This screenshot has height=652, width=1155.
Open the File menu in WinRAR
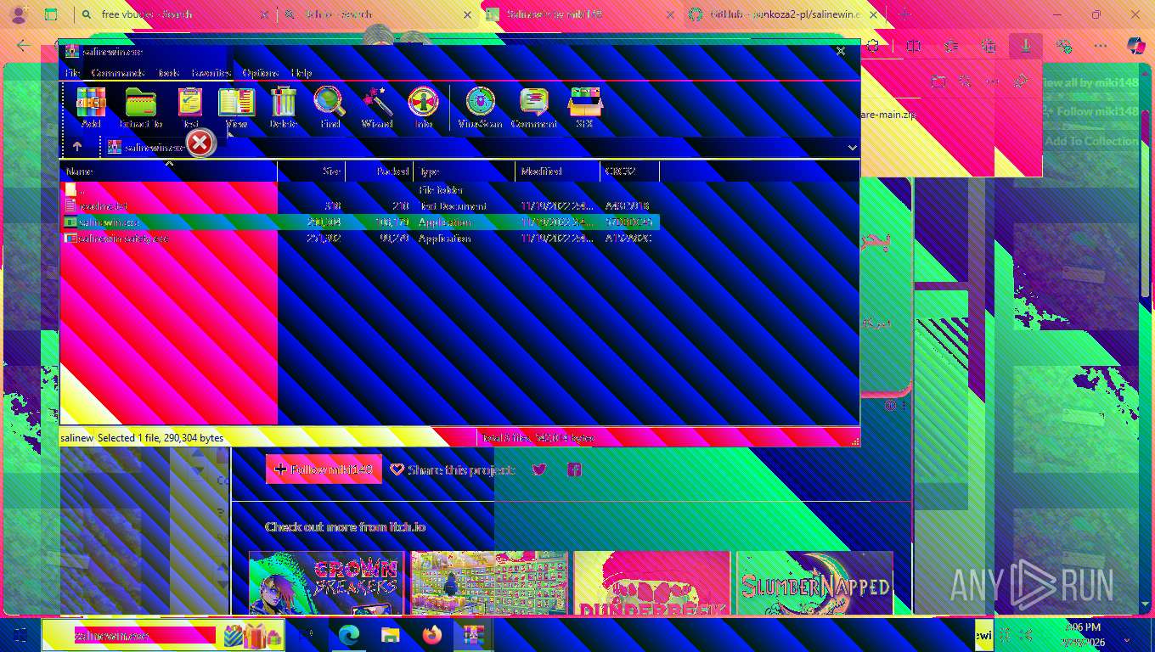coord(72,73)
